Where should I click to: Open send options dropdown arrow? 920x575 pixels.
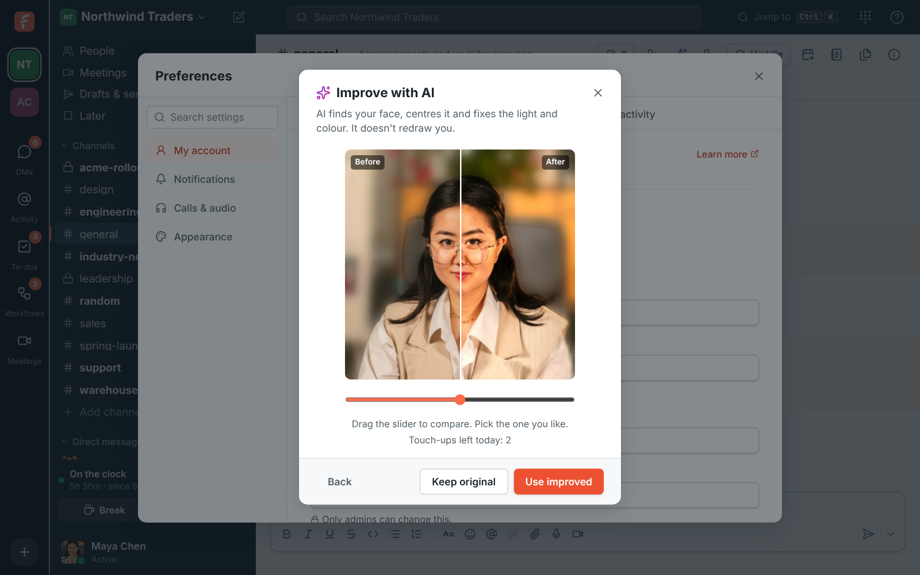pos(890,534)
